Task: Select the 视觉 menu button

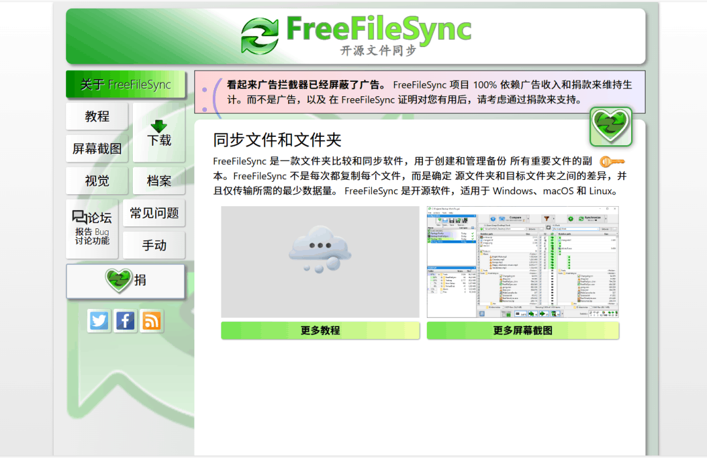Action: [x=97, y=181]
